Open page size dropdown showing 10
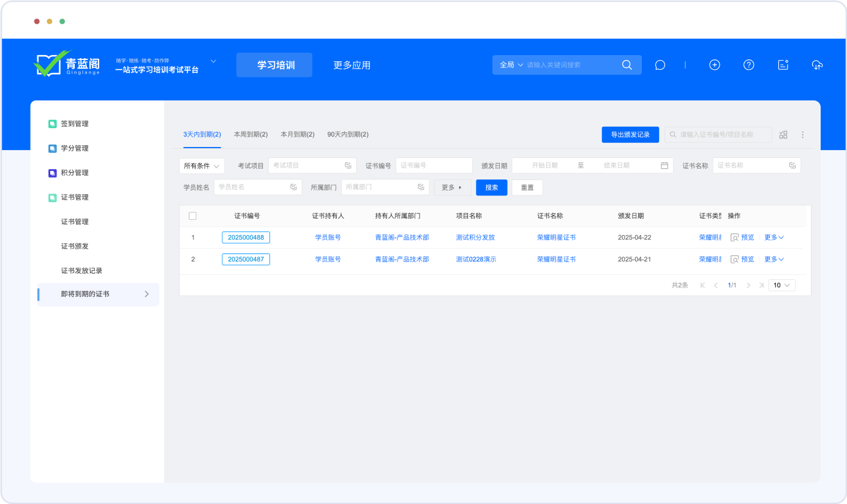 (781, 285)
